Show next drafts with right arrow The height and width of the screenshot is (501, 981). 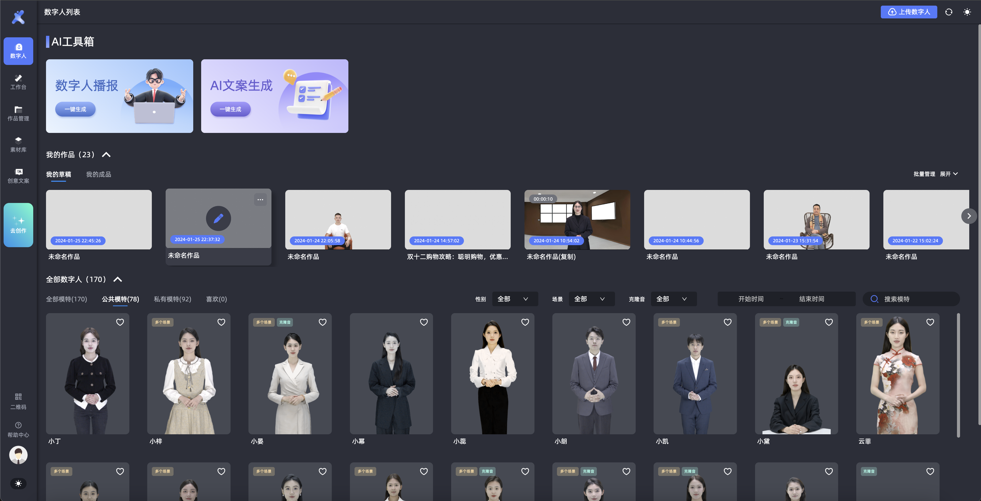pos(969,216)
